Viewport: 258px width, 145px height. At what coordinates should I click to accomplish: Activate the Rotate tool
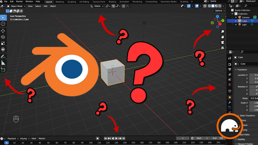tap(3, 37)
